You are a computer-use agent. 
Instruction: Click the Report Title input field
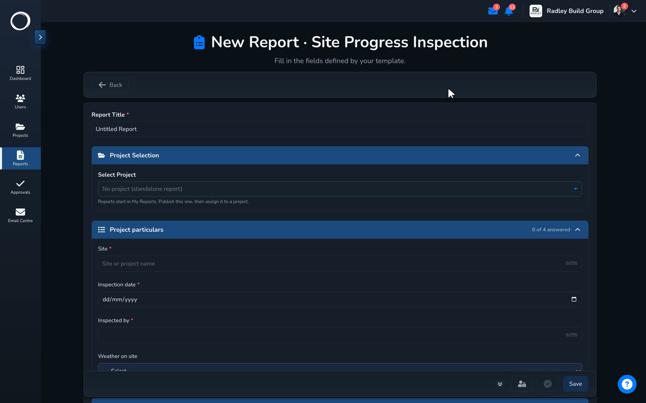pyautogui.click(x=340, y=129)
